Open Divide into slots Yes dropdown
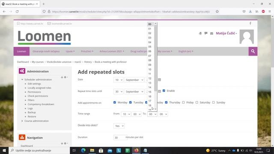Screen dimensions: 274x154 (119, 126)
